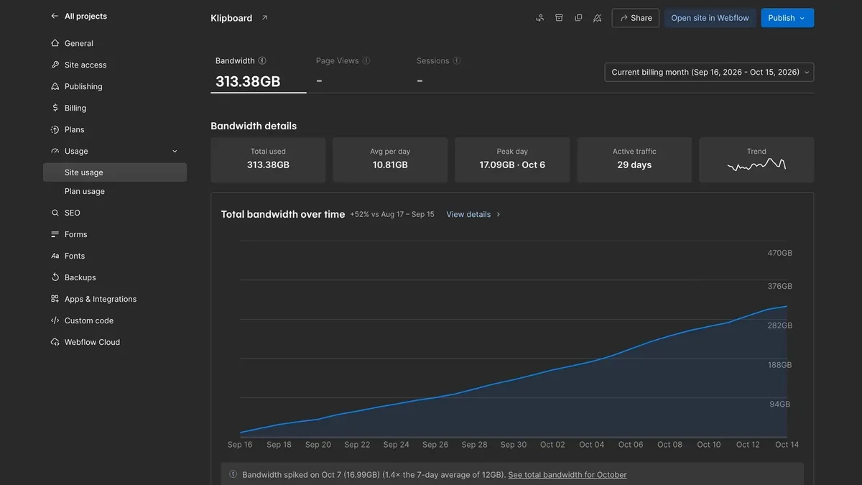
Task: Click the magnifier icon beside SEO
Action: 55,213
